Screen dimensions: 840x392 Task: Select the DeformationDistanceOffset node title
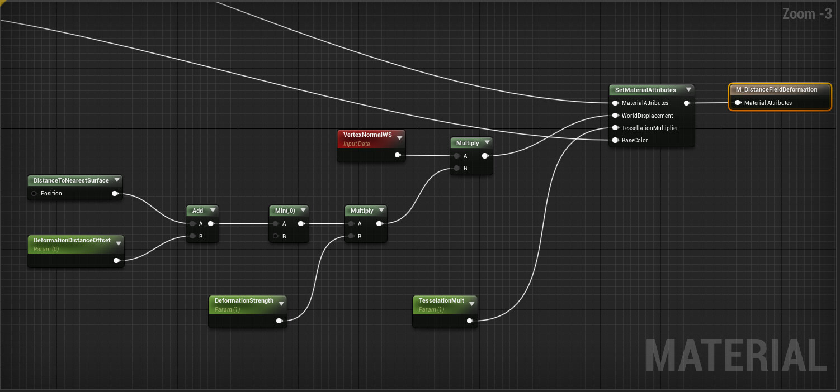coord(72,240)
